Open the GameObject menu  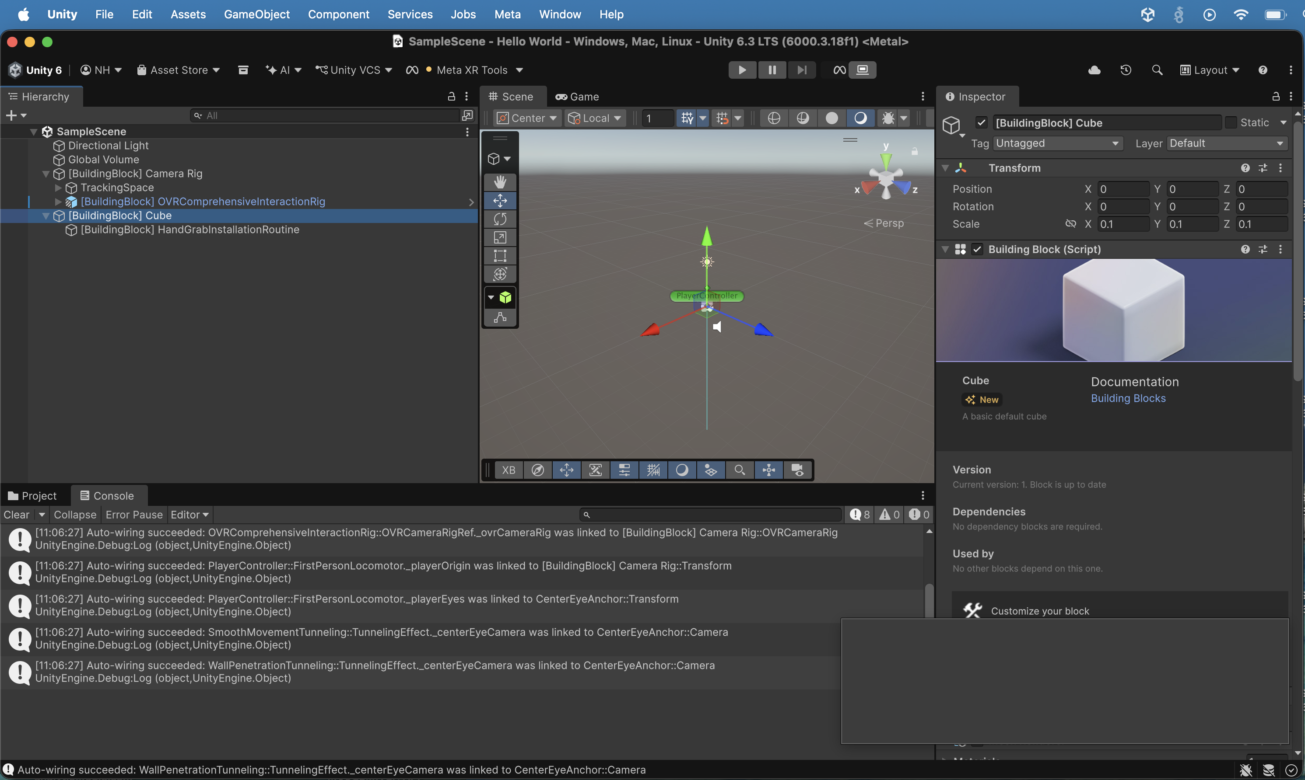coord(257,14)
